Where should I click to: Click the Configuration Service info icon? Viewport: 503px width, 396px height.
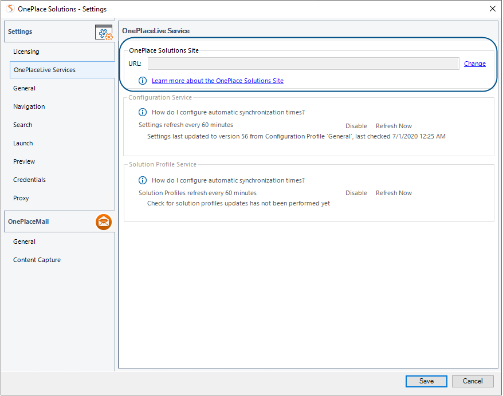pyautogui.click(x=142, y=112)
